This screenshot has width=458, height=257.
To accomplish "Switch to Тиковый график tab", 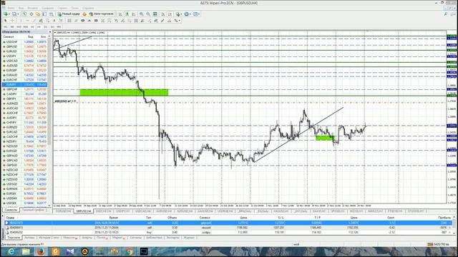I will click(x=33, y=210).
